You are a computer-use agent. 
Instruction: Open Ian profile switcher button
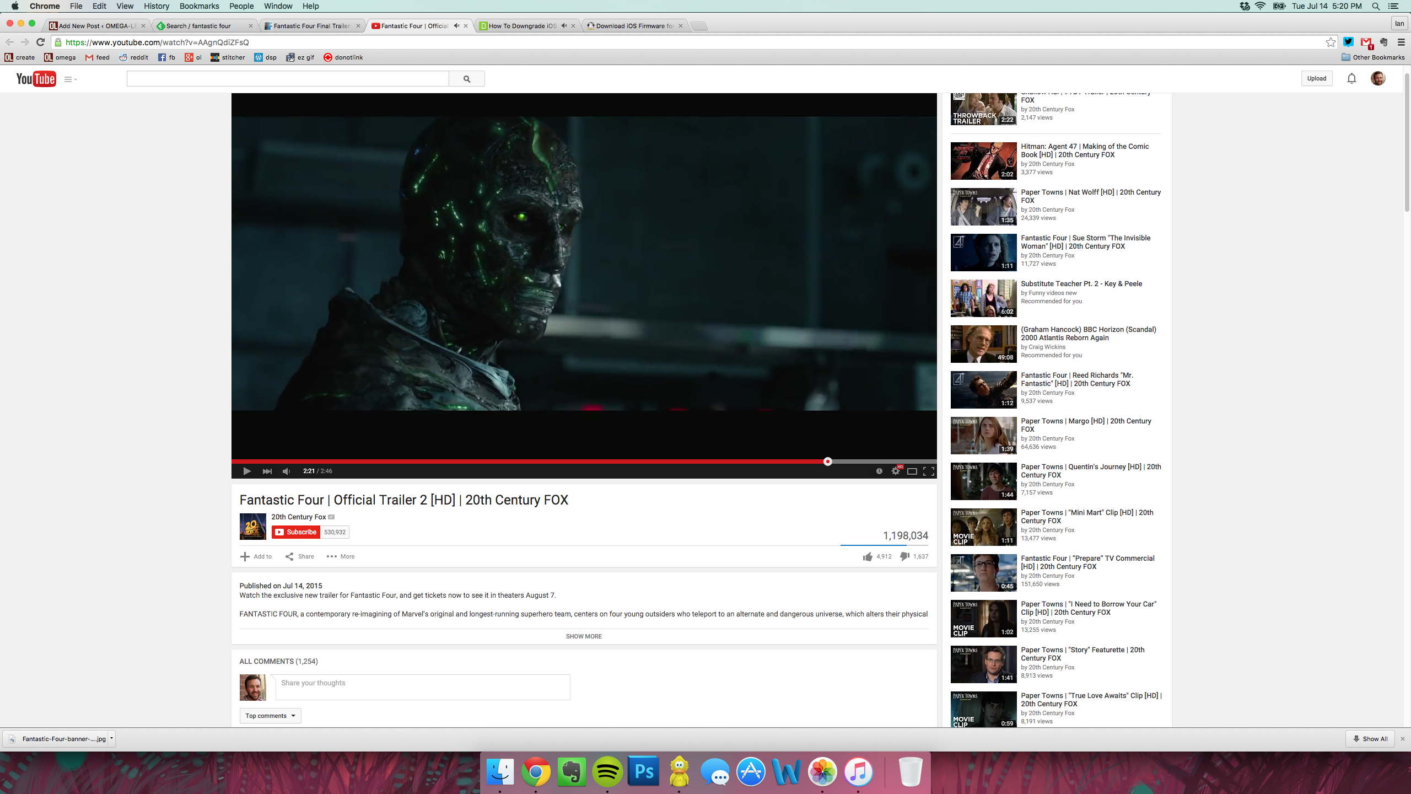(1399, 24)
